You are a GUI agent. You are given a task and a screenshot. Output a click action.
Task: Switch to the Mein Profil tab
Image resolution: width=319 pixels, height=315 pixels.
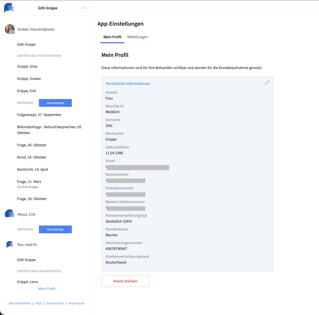[112, 37]
